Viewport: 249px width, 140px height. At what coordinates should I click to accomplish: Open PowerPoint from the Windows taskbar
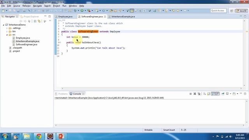61,136
